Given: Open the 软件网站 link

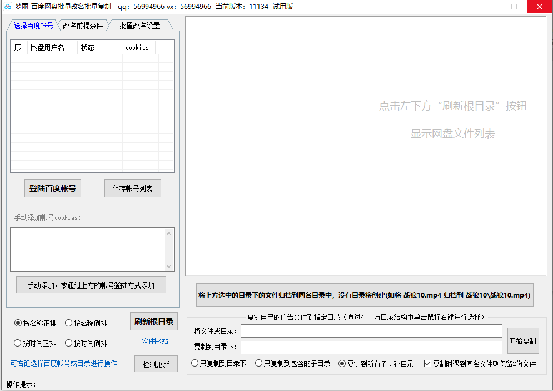Looking at the screenshot, I should pos(155,341).
